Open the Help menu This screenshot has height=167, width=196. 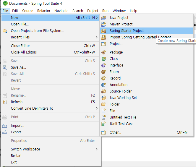(x=133, y=11)
